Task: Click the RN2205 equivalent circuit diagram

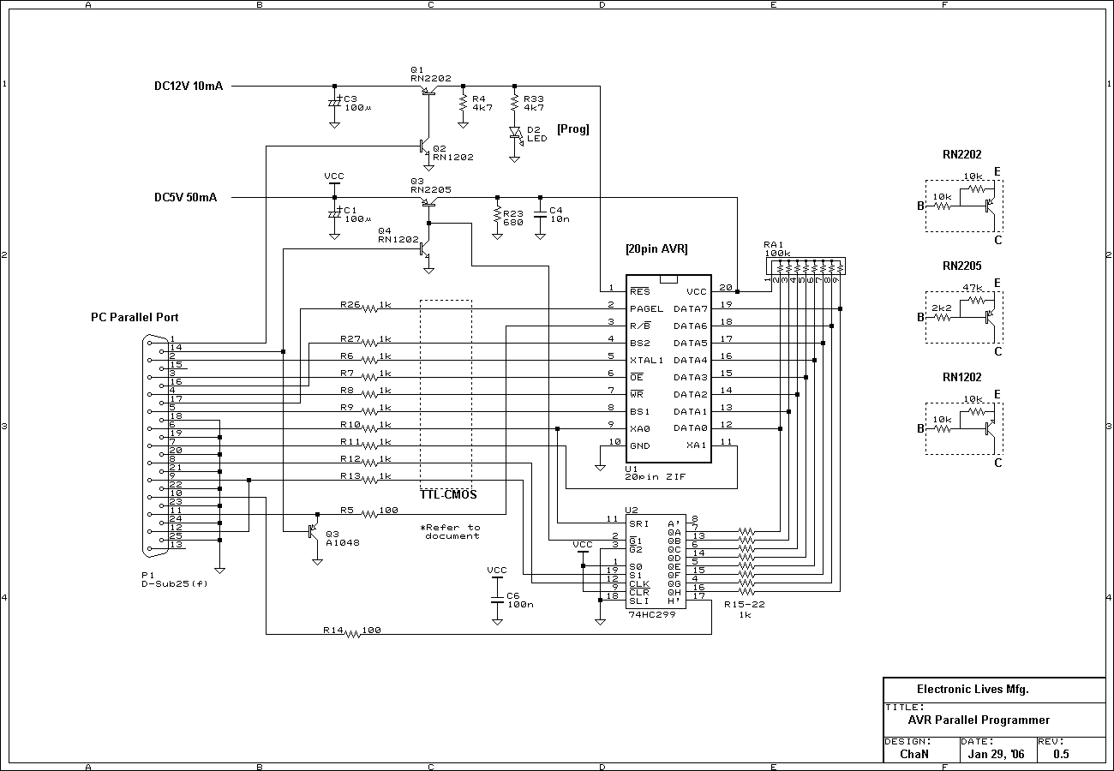Action: pos(963,317)
